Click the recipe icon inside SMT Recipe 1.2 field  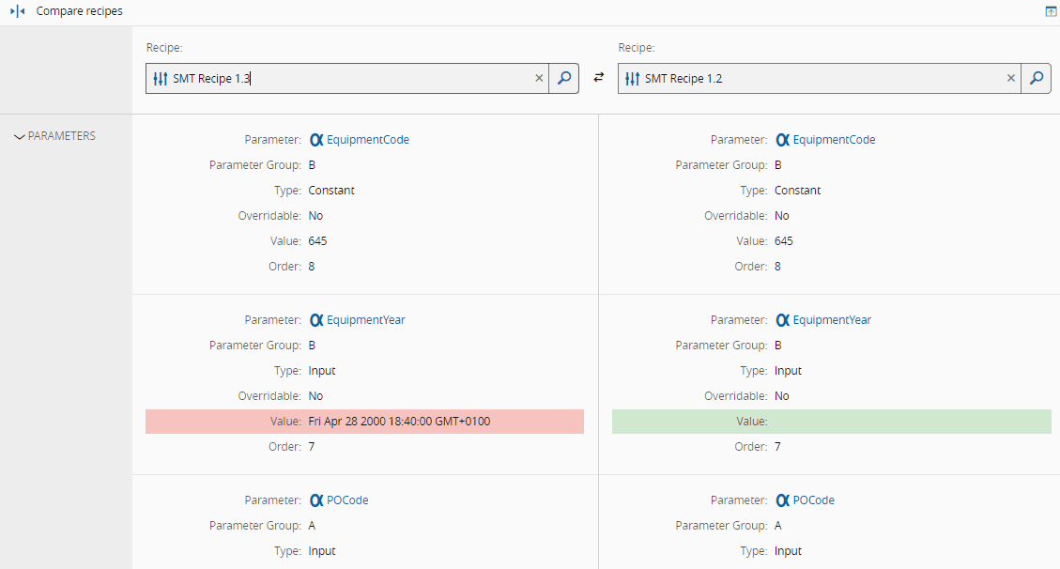coord(633,79)
